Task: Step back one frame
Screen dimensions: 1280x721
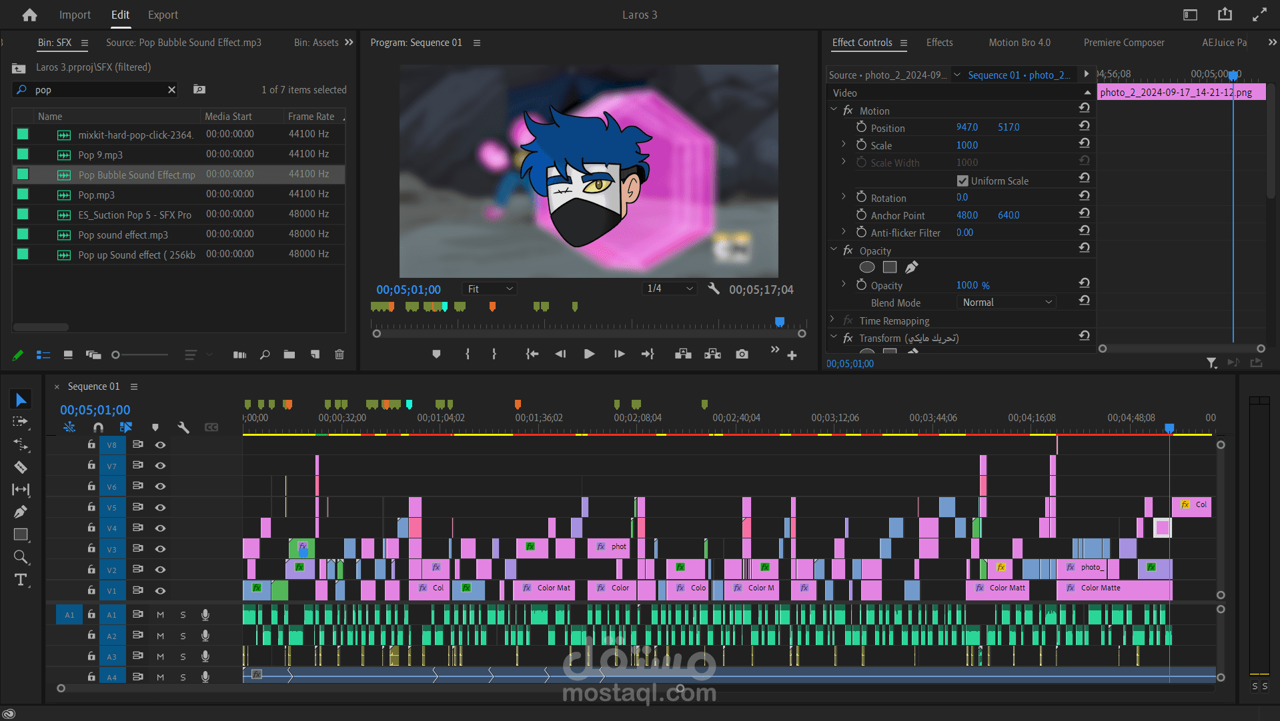Action: coord(560,354)
